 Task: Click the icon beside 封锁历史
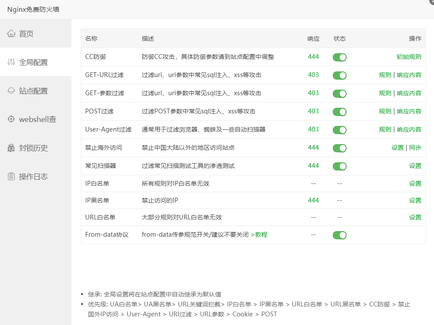coord(11,148)
